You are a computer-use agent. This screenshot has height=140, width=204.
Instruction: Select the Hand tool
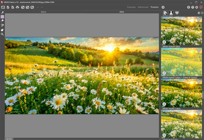click(x=2, y=30)
